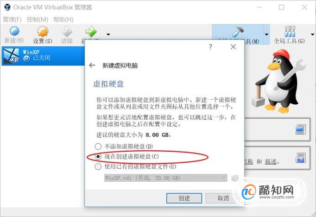Open Settings (设置) gear icon
This screenshot has width=316, height=217.
43,32
